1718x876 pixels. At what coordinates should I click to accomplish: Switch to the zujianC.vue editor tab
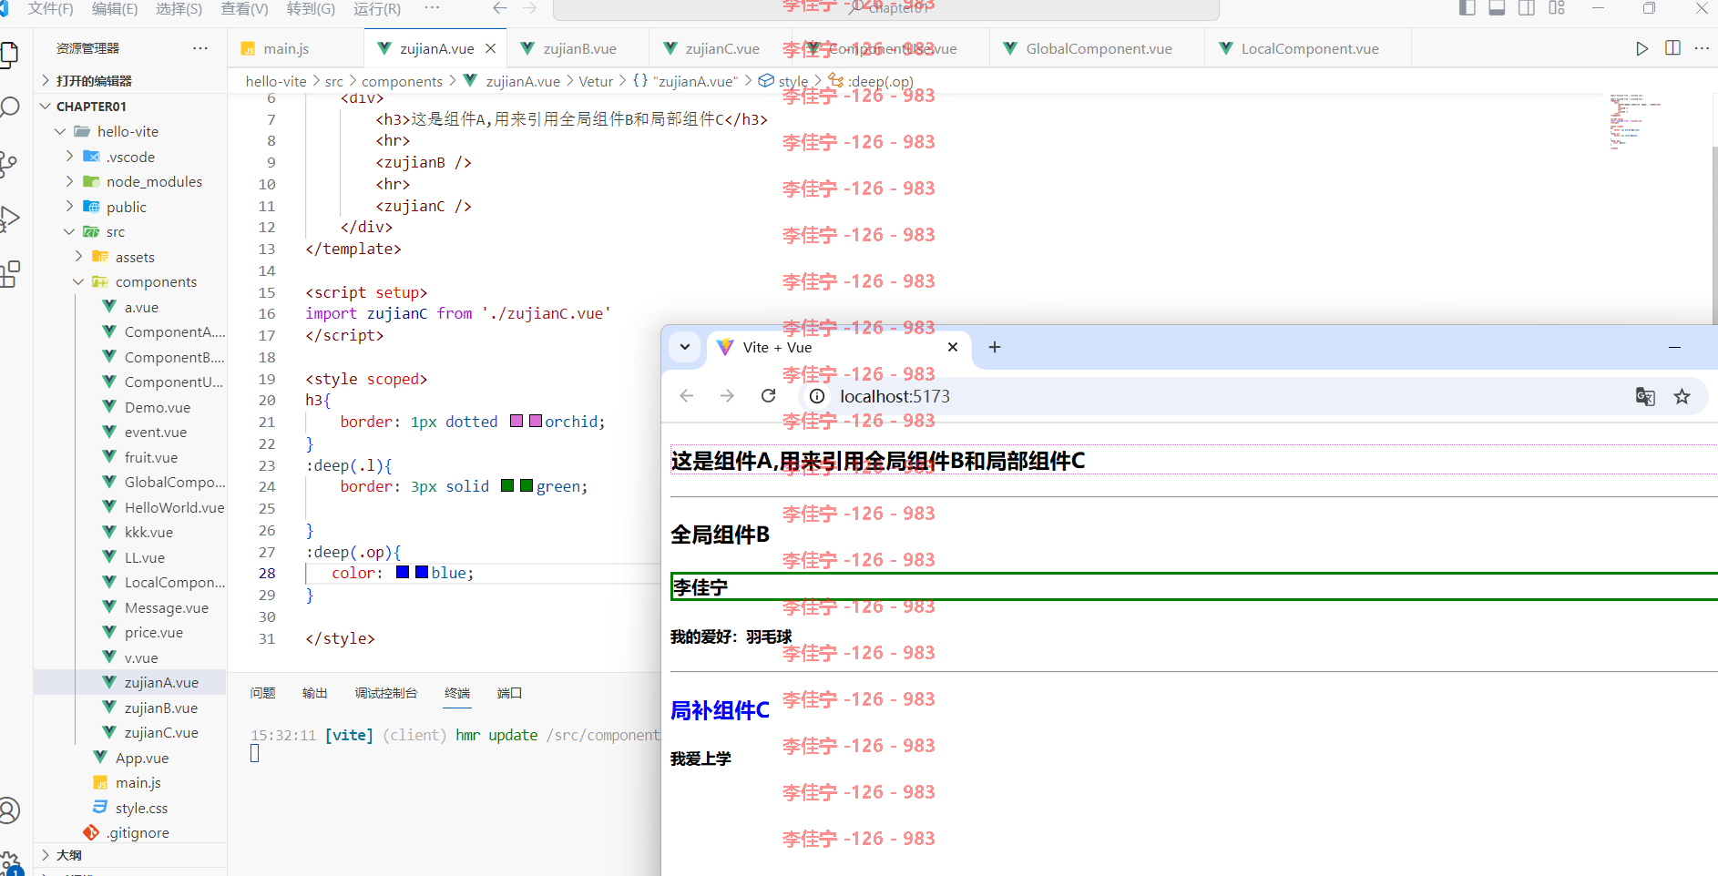721,48
